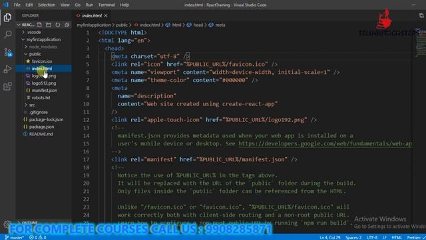Image resolution: width=426 pixels, height=240 pixels.
Task: Open the Manage gear menu
Action: 7,225
